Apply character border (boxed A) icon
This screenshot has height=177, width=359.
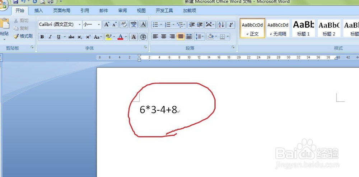143,24
